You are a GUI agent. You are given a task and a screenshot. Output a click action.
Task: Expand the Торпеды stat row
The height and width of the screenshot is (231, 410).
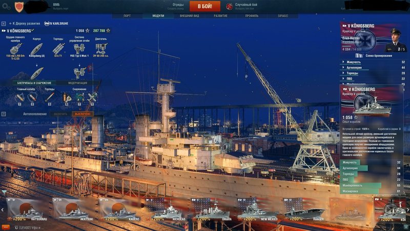click(374, 73)
